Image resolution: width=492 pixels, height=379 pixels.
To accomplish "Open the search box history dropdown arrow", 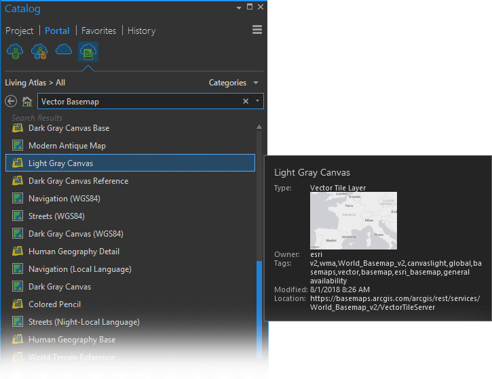I will pyautogui.click(x=257, y=102).
